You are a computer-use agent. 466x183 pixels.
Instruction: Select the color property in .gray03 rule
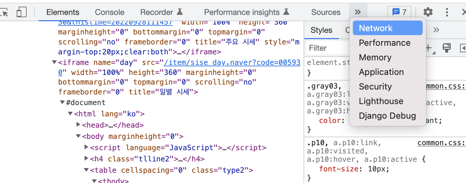tap(330, 120)
